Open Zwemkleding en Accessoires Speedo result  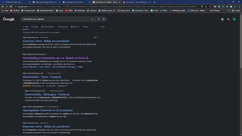pyautogui.click(x=57, y=58)
